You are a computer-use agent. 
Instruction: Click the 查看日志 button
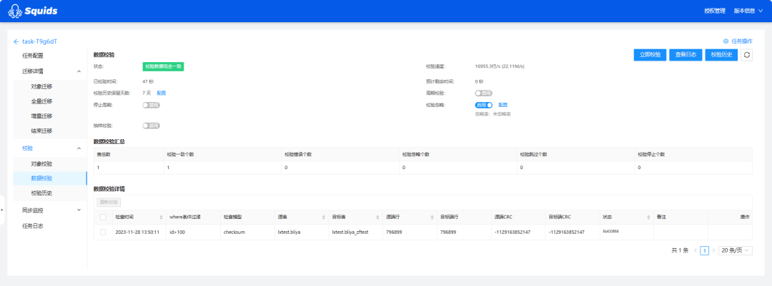coord(686,55)
